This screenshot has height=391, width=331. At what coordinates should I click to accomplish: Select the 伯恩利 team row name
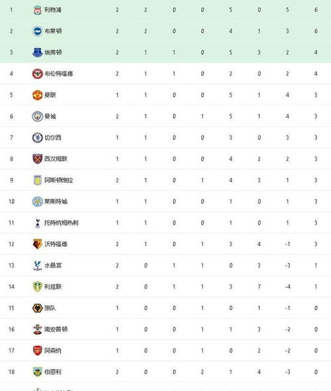pyautogui.click(x=53, y=372)
